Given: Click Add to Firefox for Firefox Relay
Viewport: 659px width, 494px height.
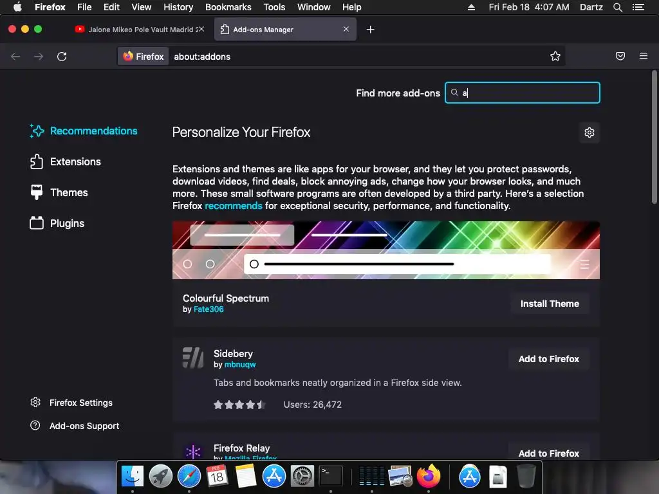Looking at the screenshot, I should (549, 453).
